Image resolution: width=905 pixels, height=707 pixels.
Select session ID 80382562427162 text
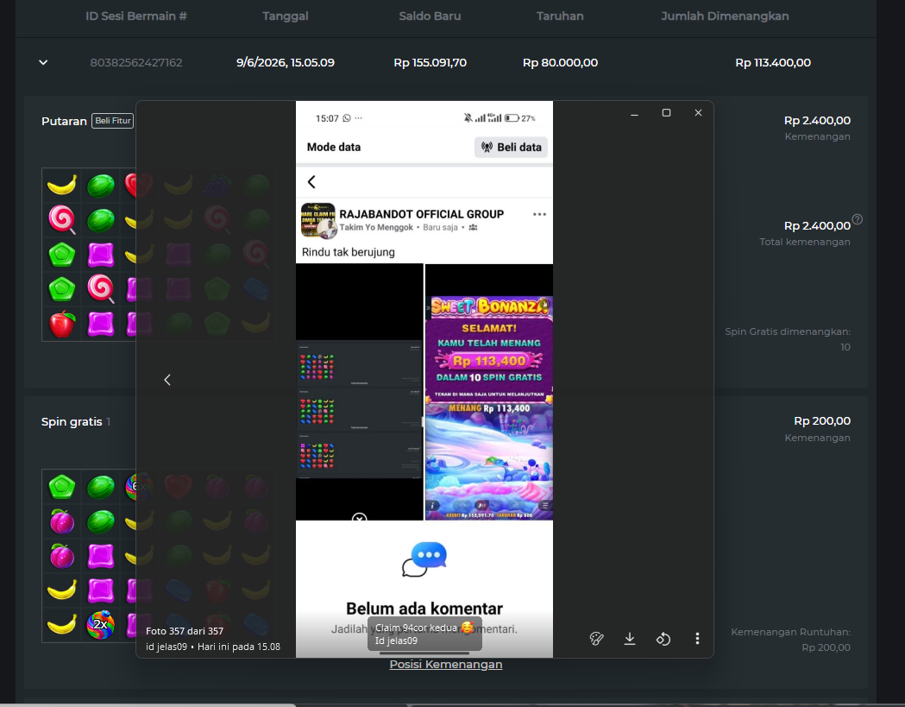tap(136, 62)
